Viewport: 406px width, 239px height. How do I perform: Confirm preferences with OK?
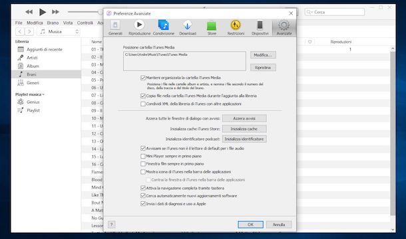pos(250,224)
